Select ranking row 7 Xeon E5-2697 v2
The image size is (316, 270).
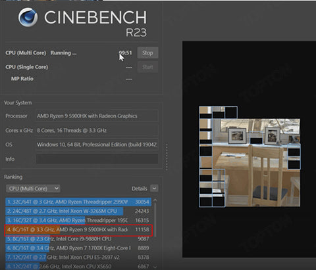78,258
